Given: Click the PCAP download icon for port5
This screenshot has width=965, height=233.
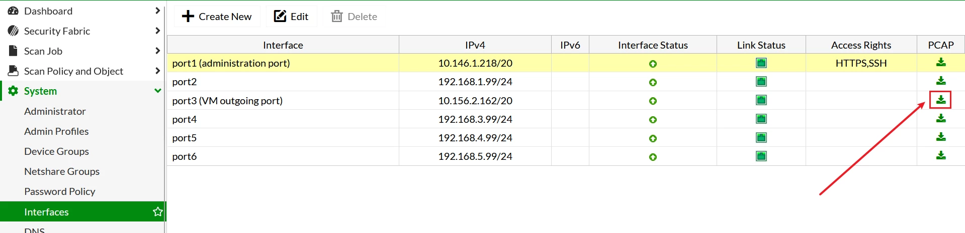Looking at the screenshot, I should (940, 137).
